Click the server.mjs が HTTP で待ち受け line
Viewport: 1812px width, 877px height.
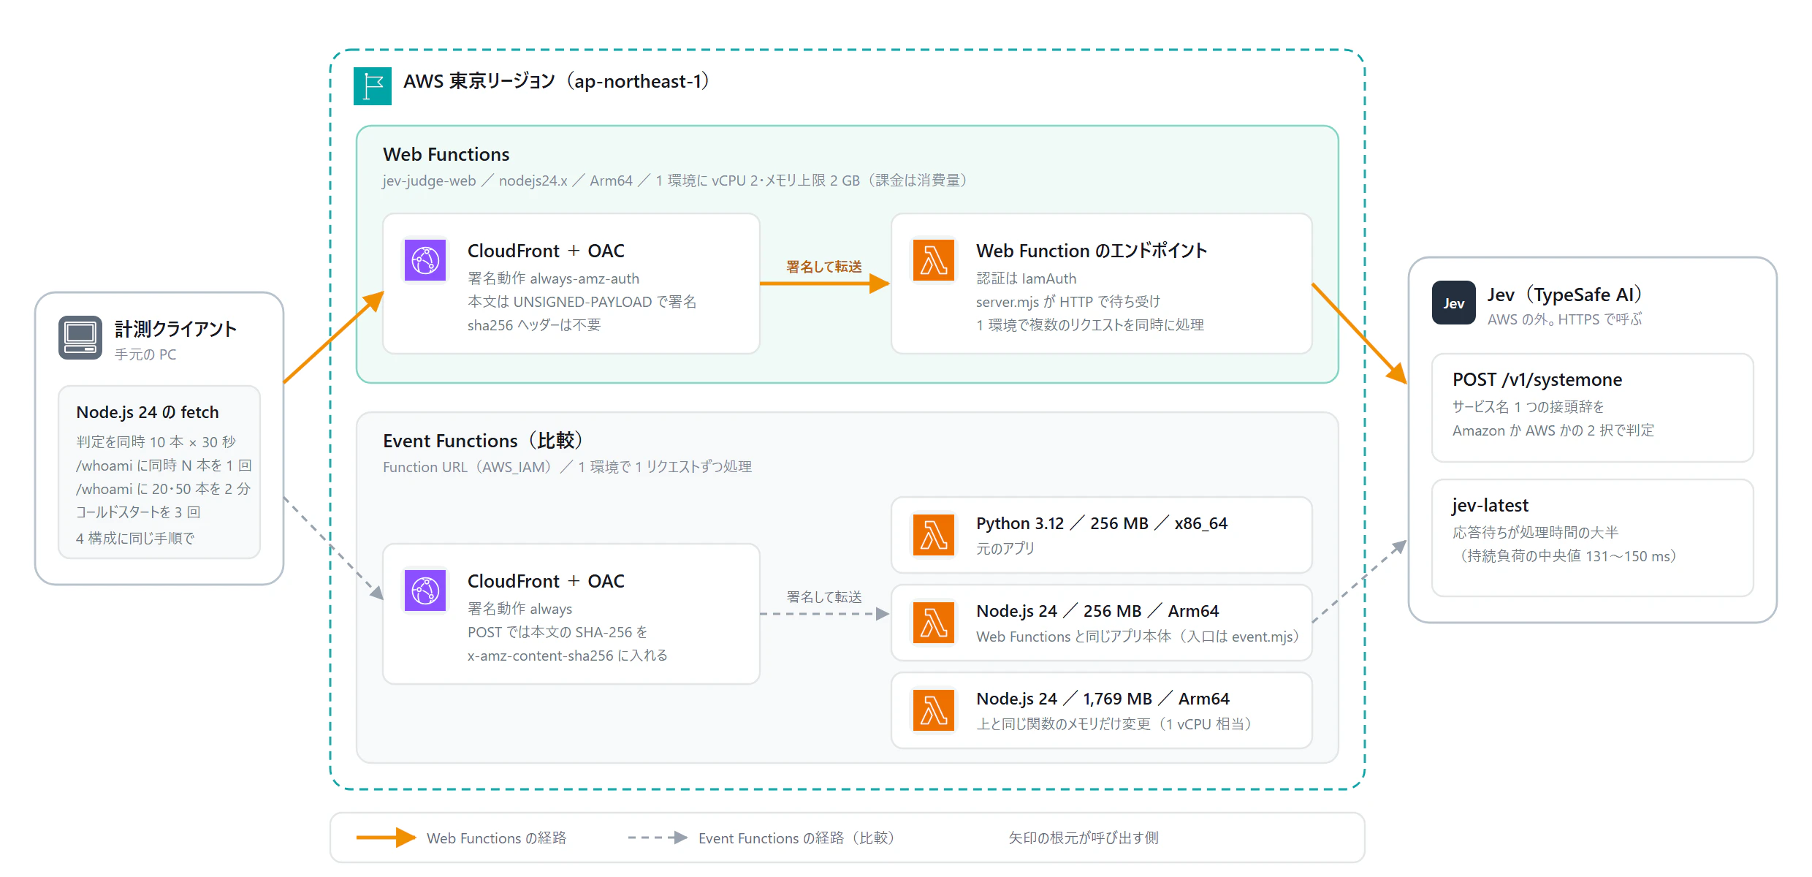pyautogui.click(x=1068, y=302)
